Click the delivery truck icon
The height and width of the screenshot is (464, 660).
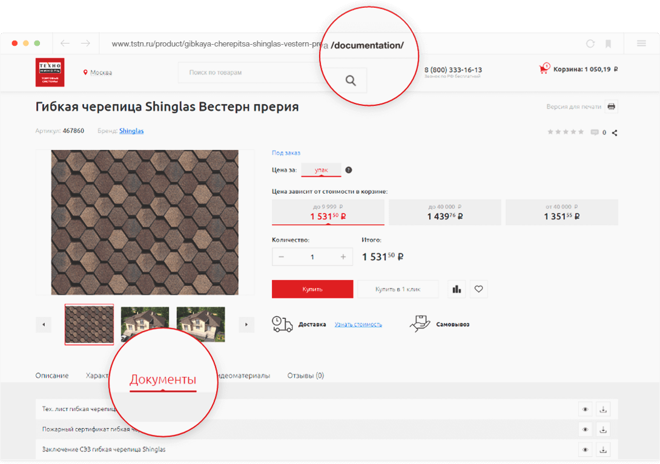(x=282, y=324)
